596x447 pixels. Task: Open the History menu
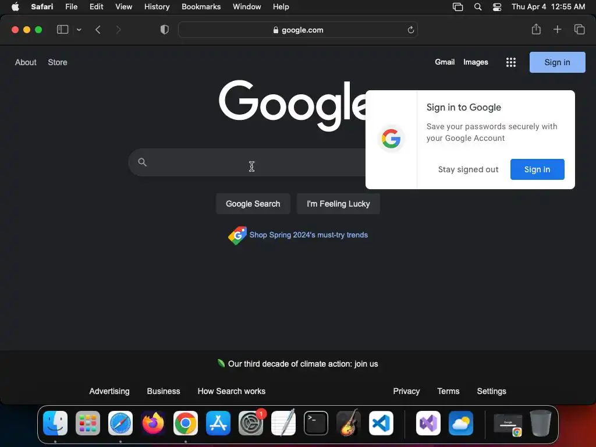coord(157,7)
